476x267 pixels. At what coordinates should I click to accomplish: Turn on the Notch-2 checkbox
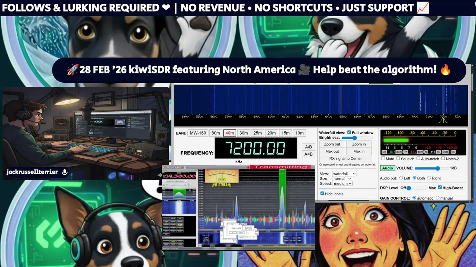[443, 159]
